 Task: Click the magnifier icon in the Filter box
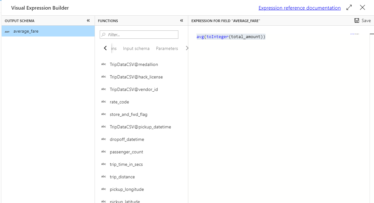click(x=104, y=34)
